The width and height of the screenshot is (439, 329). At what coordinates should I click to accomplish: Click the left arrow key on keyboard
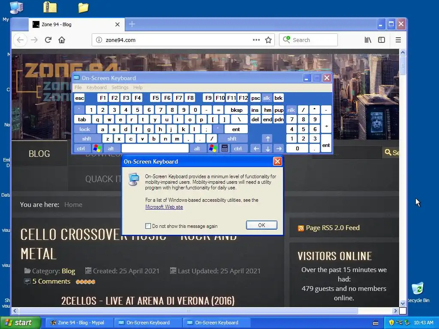(256, 149)
